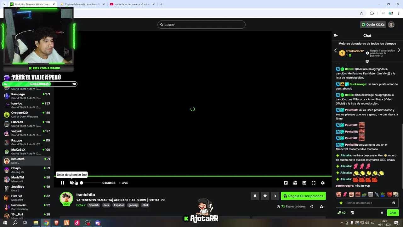Viewport: 403px width, 227px height.
Task: Jump to LIVE position
Action: (x=123, y=183)
